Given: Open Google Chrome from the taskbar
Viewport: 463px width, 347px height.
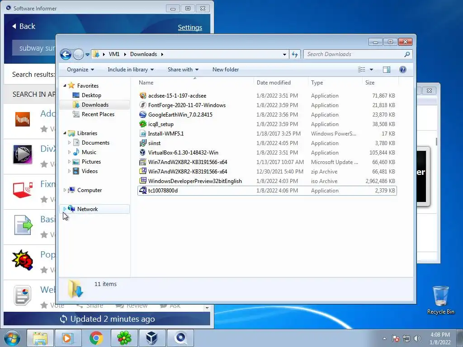Looking at the screenshot, I should pos(96,338).
